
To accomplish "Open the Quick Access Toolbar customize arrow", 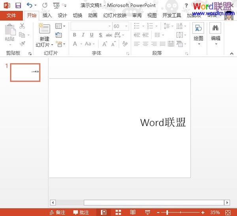I will coord(65,6).
